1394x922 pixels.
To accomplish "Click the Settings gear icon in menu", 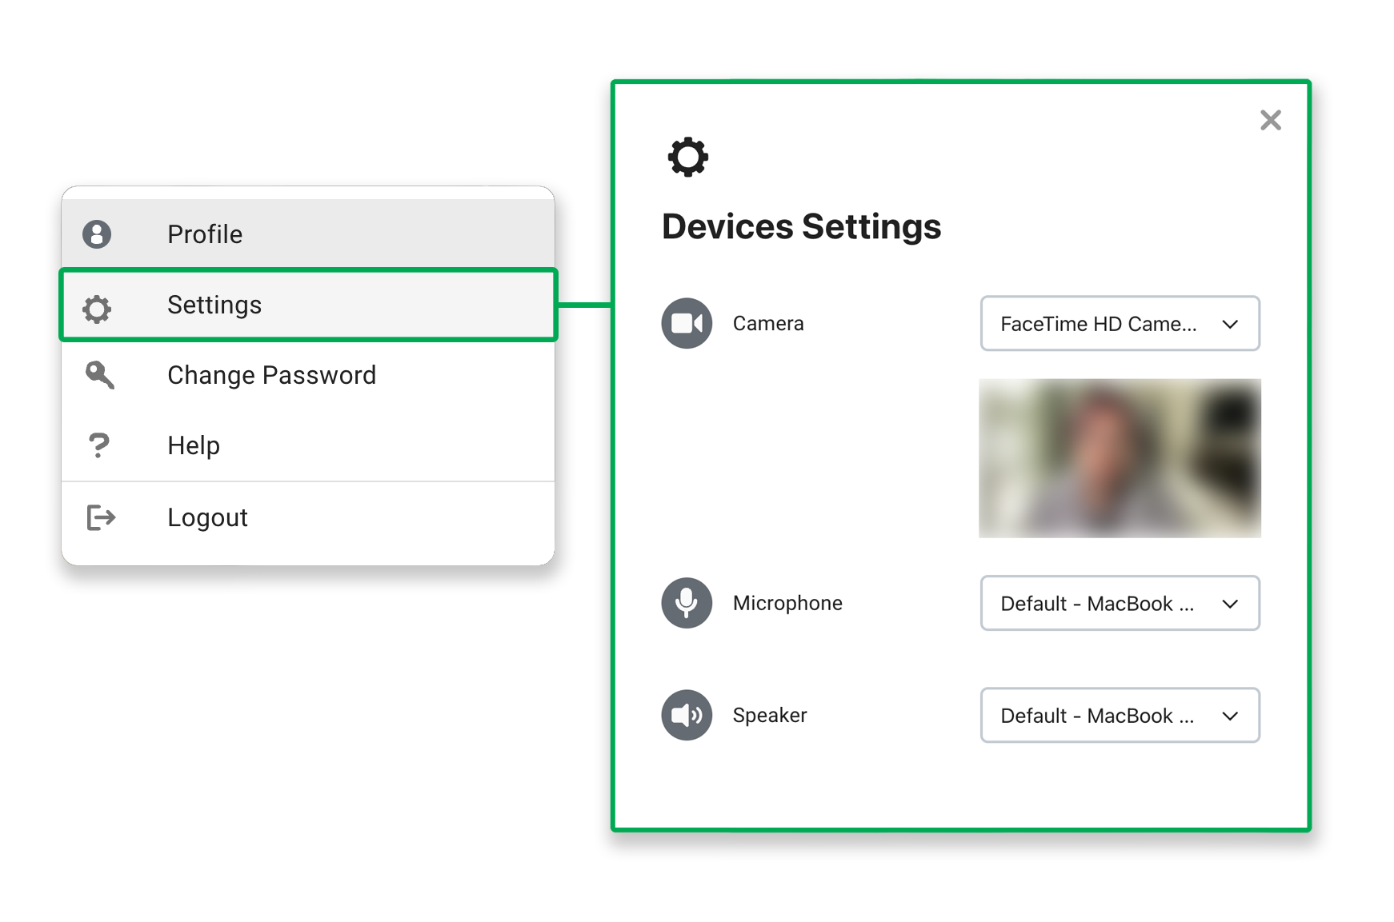I will click(97, 308).
